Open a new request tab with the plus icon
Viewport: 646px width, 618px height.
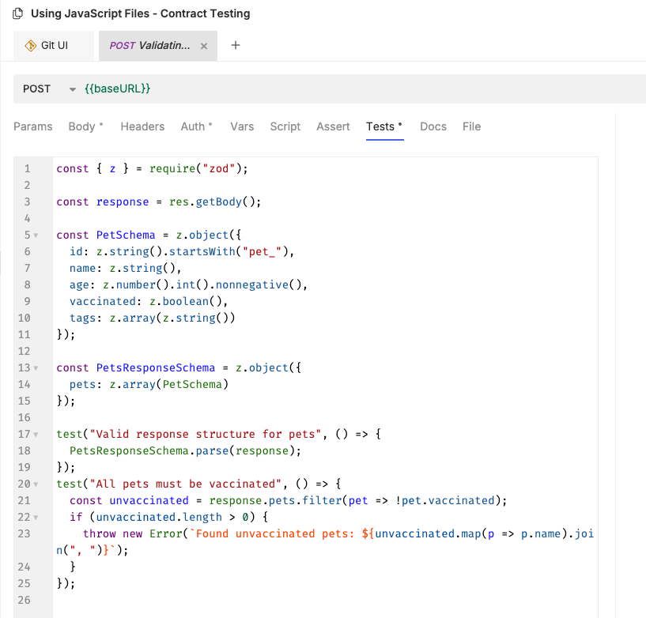[235, 46]
